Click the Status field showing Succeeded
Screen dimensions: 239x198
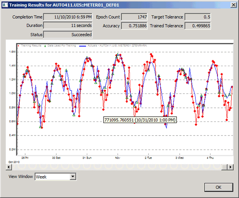(68, 35)
